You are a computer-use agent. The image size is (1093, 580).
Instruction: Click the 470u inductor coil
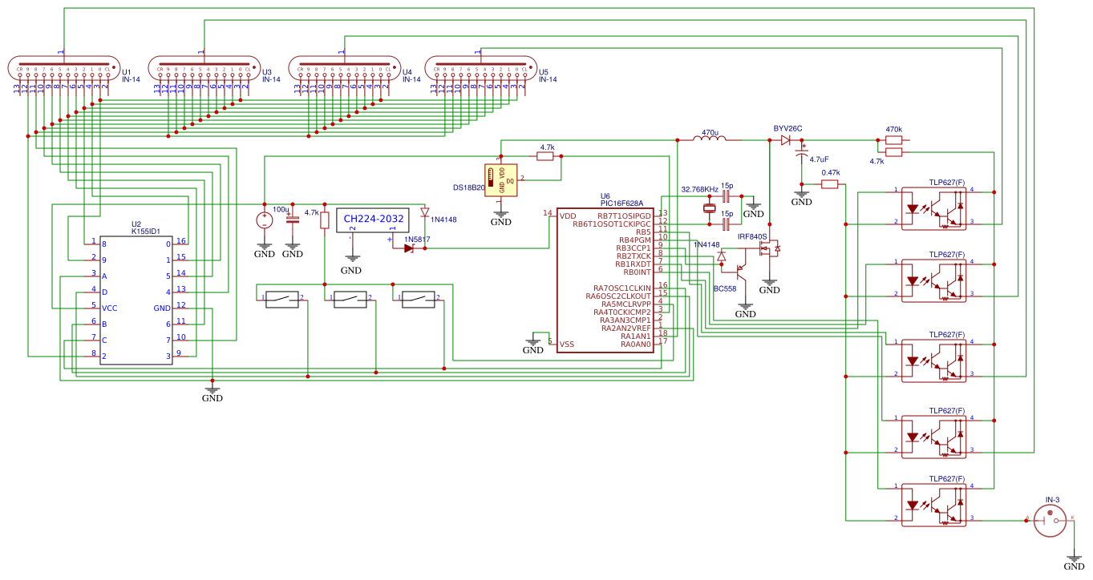709,140
